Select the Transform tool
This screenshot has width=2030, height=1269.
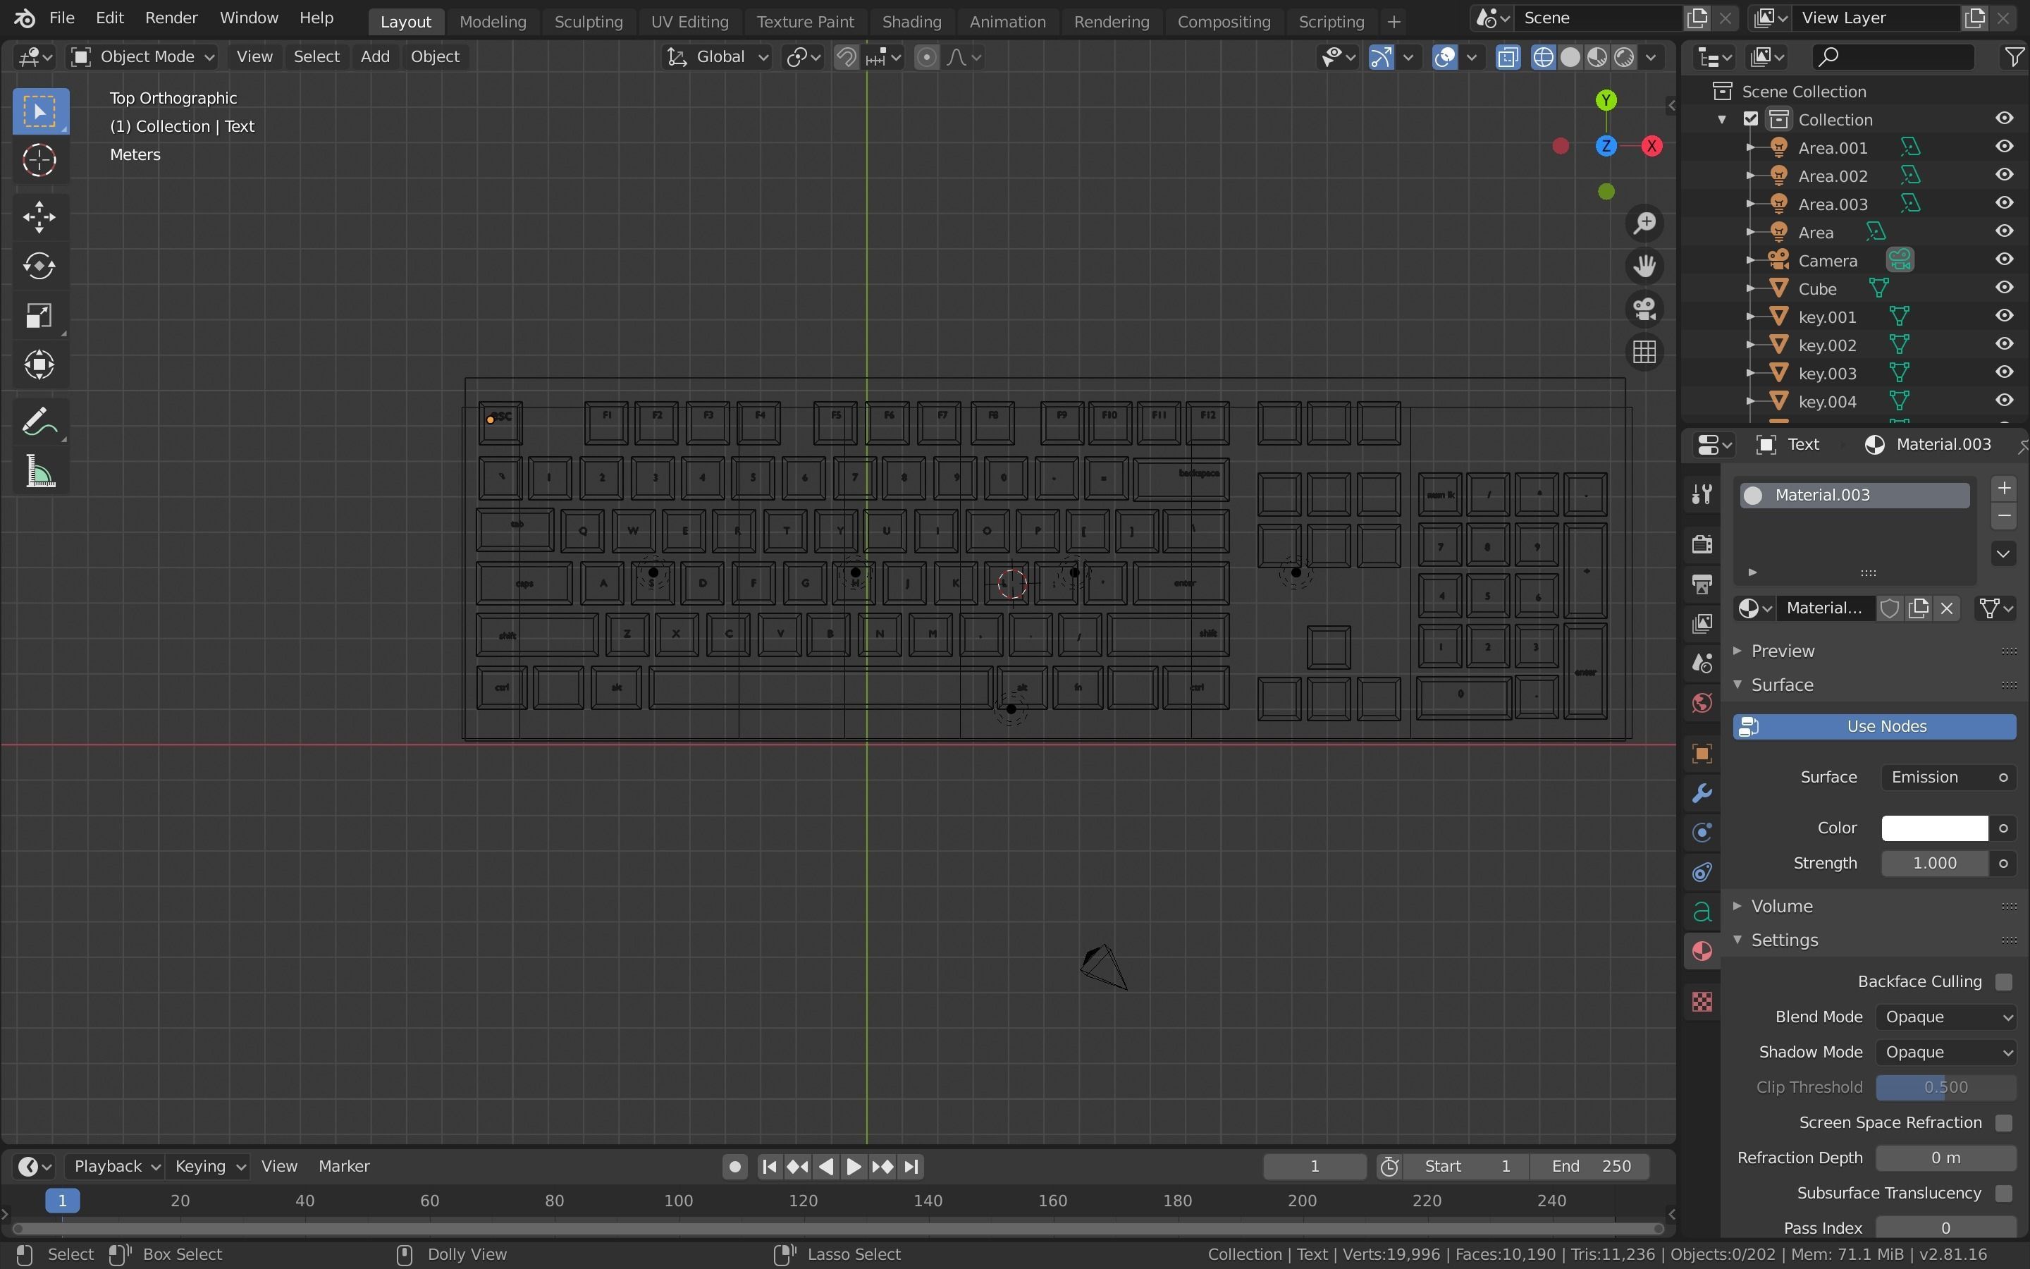pyautogui.click(x=39, y=364)
